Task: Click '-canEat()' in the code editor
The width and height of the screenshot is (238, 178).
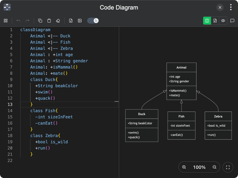Action: click(x=46, y=123)
